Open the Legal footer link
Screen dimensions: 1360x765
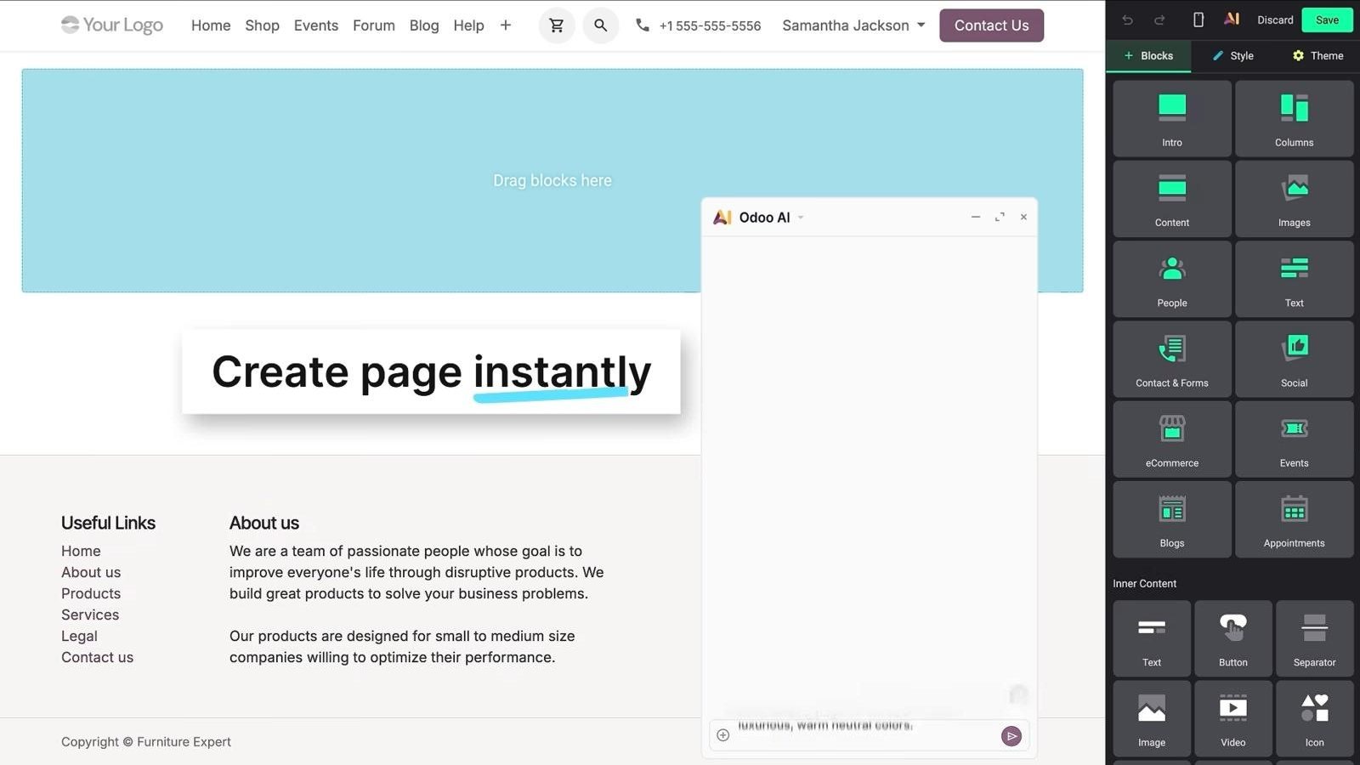[79, 636]
